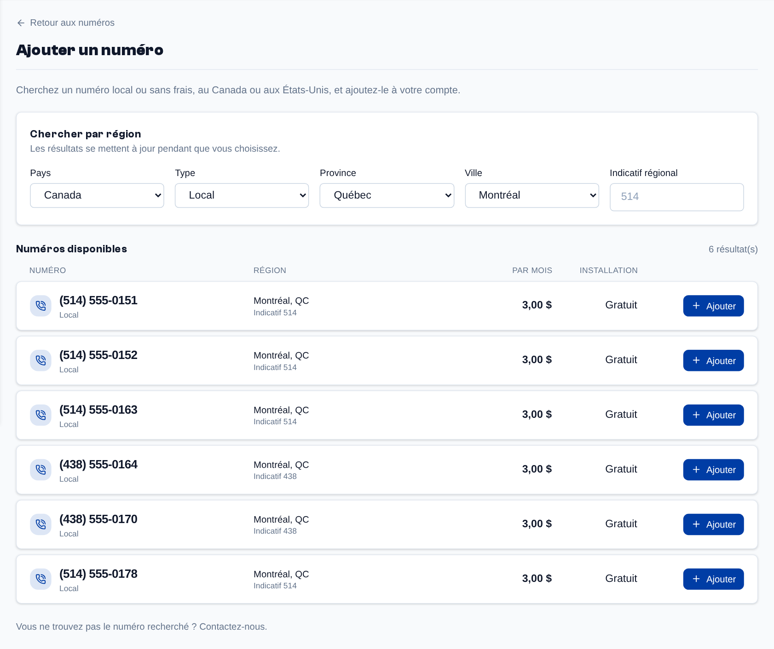Select the number text (514) 555-0178
774x649 pixels.
tap(98, 574)
